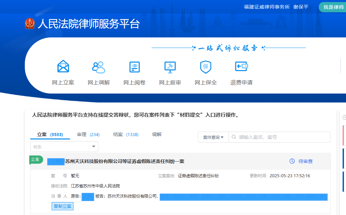Screen dimensions: 346x215
Task: Click the clock icon beside 待审查
Action: click(292, 161)
